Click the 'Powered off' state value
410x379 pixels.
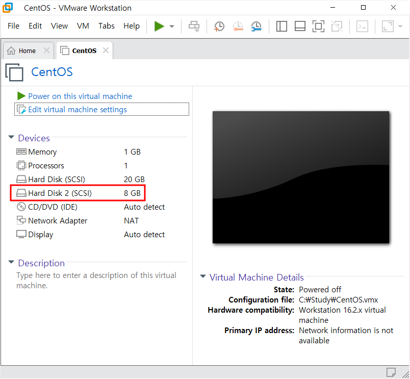pyautogui.click(x=320, y=290)
